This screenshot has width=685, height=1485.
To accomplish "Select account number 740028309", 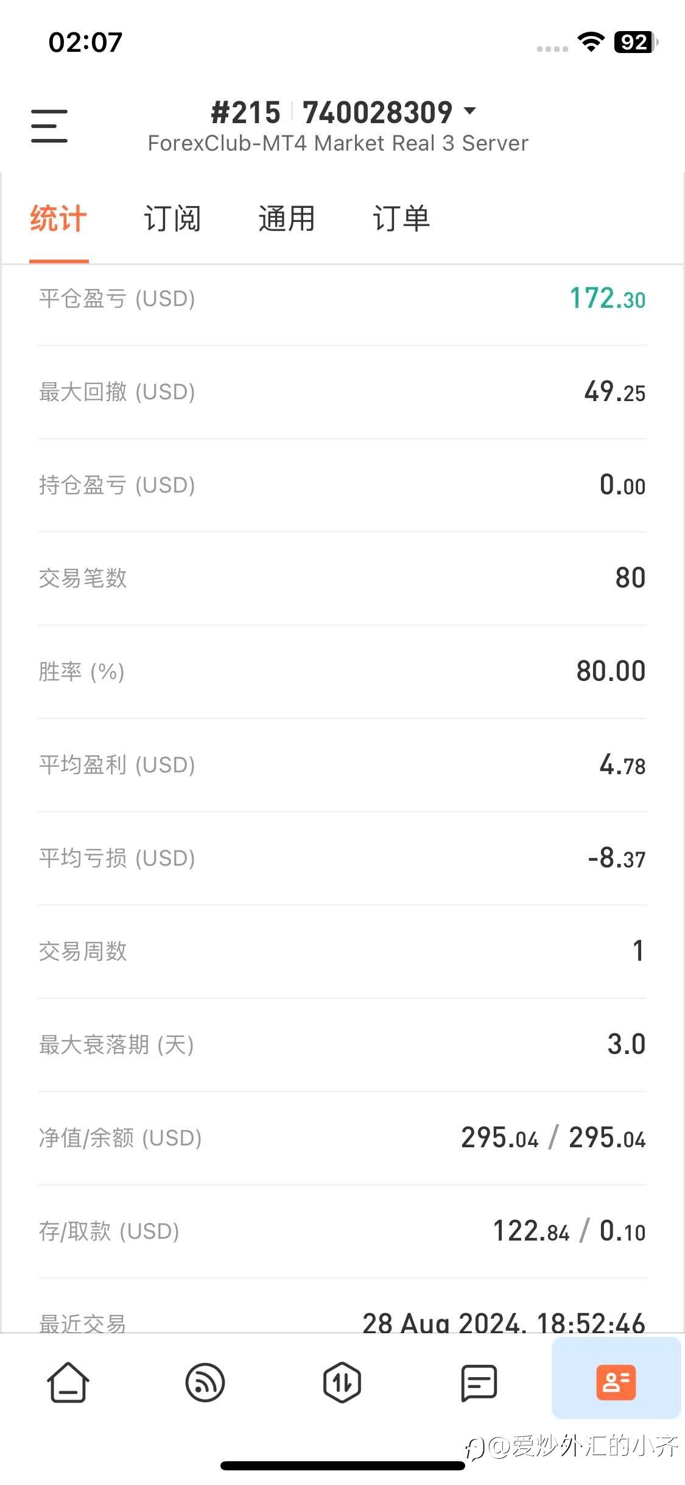I will tap(378, 113).
